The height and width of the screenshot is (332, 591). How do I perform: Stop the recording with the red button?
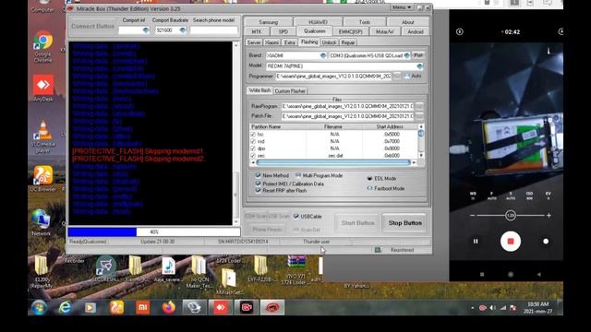pyautogui.click(x=511, y=242)
